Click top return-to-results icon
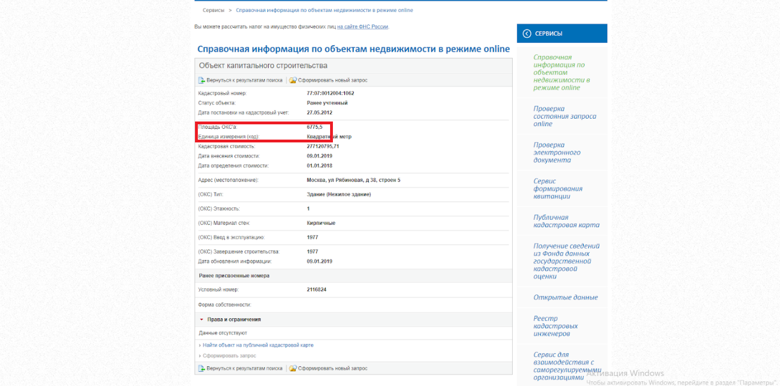 201,80
